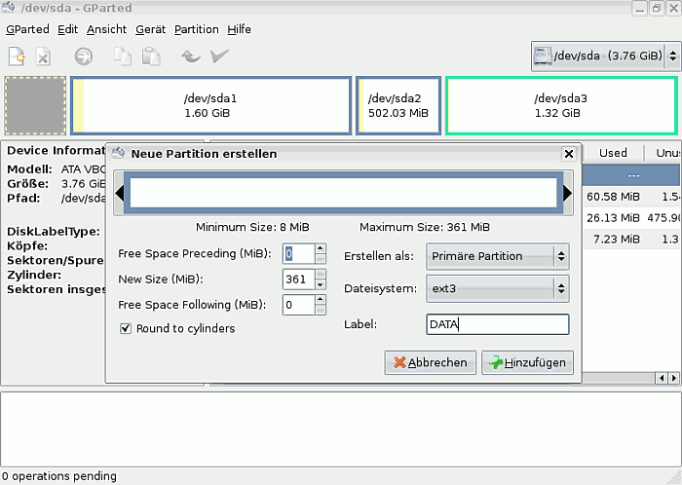Increase Free Space Preceding value
The height and width of the screenshot is (485, 682).
[321, 248]
